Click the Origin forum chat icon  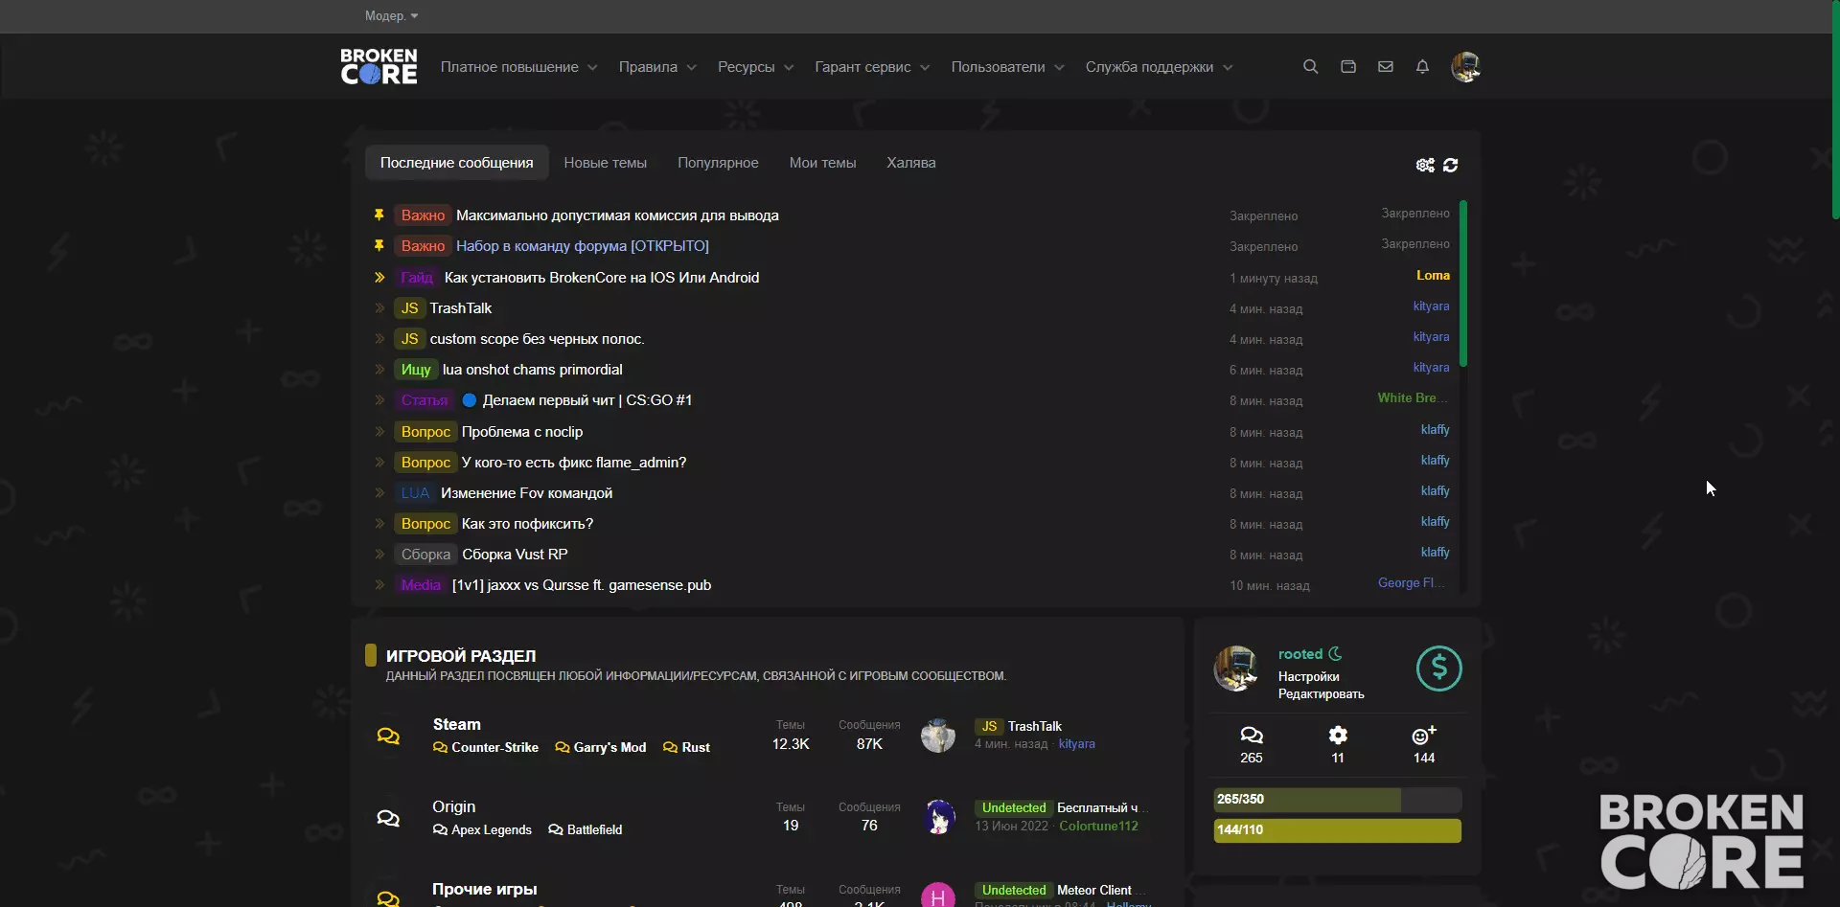click(388, 818)
